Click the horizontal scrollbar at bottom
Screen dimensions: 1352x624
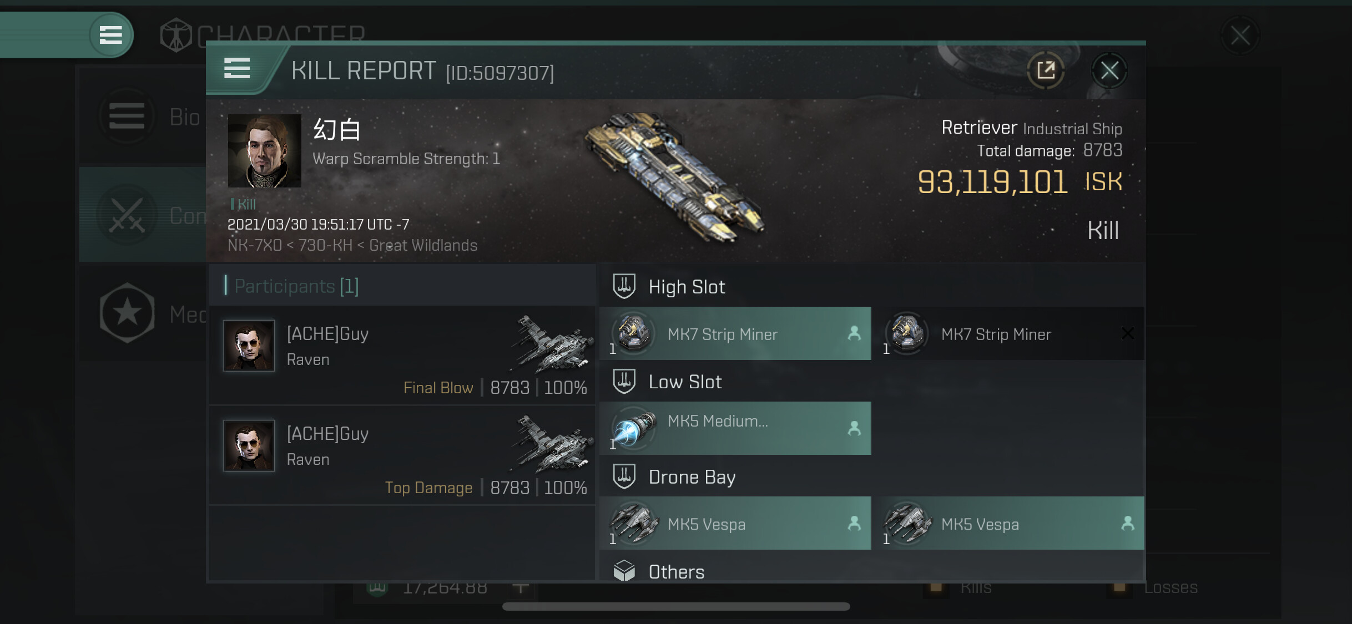click(676, 606)
